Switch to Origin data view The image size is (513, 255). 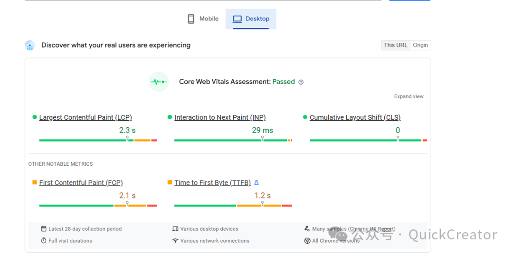[x=420, y=45]
